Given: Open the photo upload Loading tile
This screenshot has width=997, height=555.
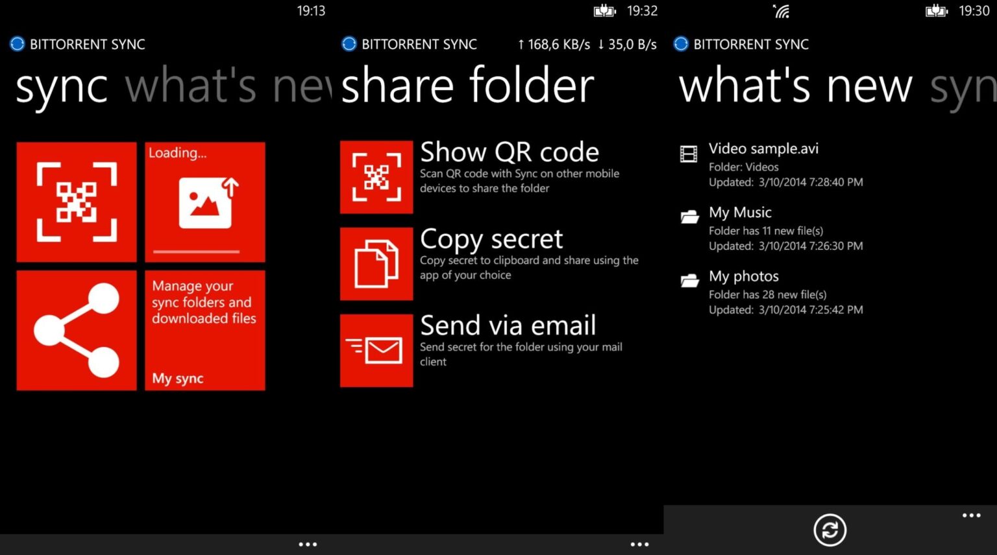Looking at the screenshot, I should (x=204, y=202).
